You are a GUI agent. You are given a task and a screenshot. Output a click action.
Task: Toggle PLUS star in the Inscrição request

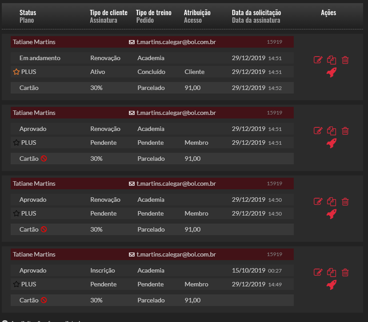click(x=16, y=285)
